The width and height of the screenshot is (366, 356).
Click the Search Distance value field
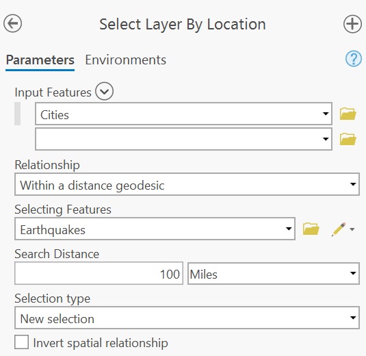tap(99, 274)
